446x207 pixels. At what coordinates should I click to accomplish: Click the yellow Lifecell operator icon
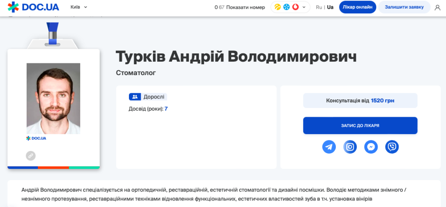[277, 7]
